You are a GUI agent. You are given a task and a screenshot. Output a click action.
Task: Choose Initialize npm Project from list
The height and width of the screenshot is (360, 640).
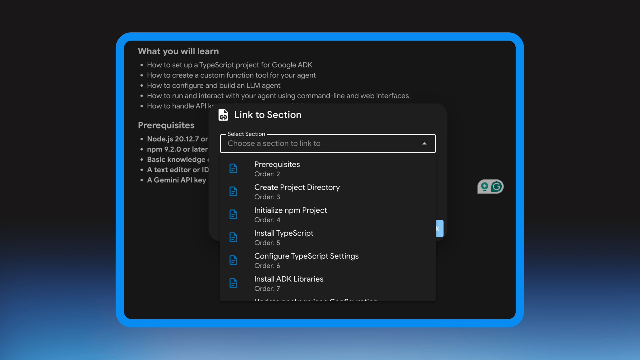click(x=290, y=215)
